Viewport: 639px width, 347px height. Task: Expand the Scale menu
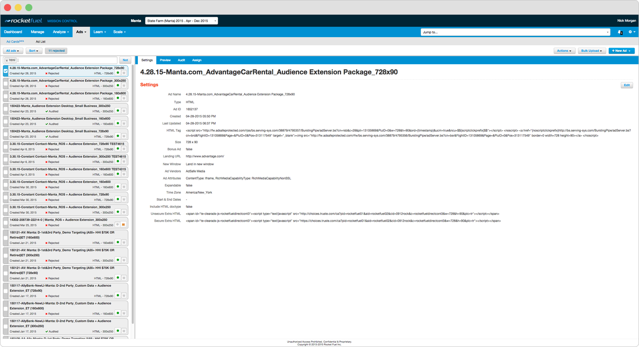tap(120, 32)
